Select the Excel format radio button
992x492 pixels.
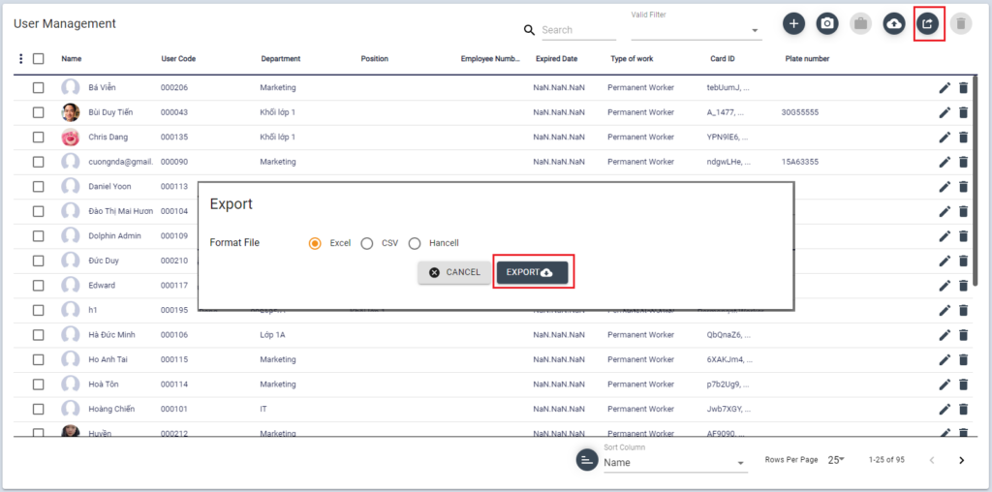(315, 244)
